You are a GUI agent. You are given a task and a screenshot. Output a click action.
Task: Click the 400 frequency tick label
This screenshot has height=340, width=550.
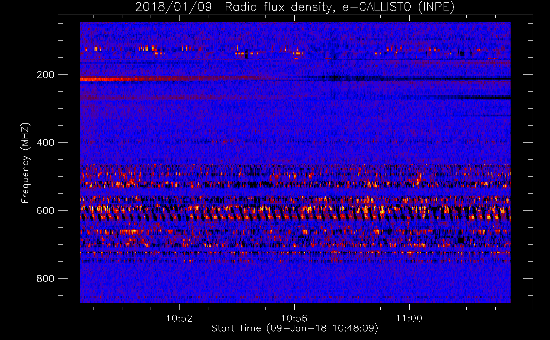46,142
